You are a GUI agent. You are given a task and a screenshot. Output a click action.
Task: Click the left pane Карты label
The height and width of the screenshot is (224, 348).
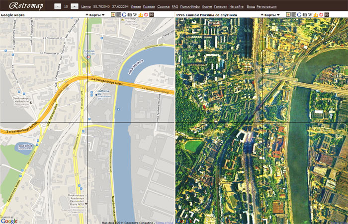click(95, 15)
